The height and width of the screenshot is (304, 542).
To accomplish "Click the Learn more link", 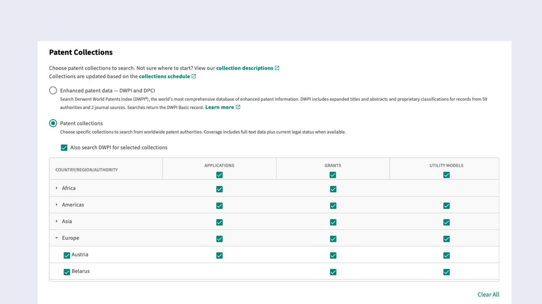I will point(219,107).
